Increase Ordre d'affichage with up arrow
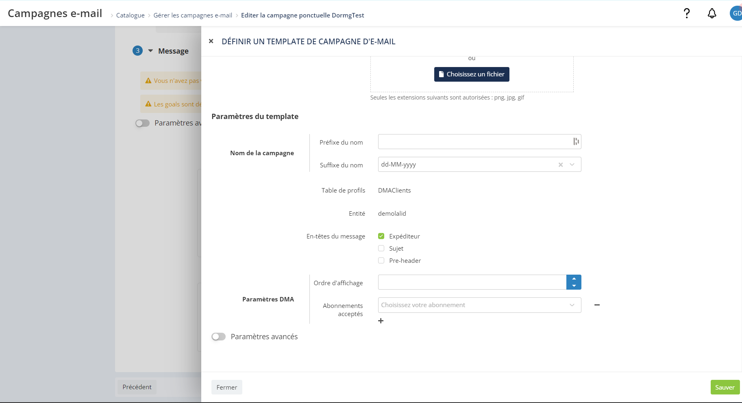Screen dimensions: 742x403 (x=574, y=279)
